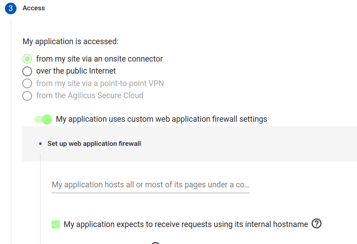Click the 'from the Agilicus Secure Cloud' label
The width and height of the screenshot is (357, 244).
point(90,95)
